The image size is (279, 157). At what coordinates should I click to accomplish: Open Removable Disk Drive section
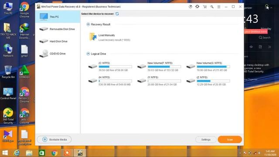[58, 29]
